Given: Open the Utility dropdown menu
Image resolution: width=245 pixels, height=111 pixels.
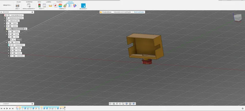Looking at the screenshot, I should pos(42,9).
